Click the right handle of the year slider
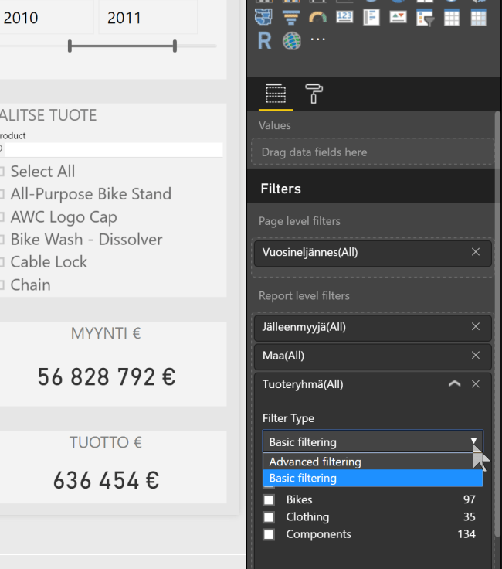 coord(175,47)
